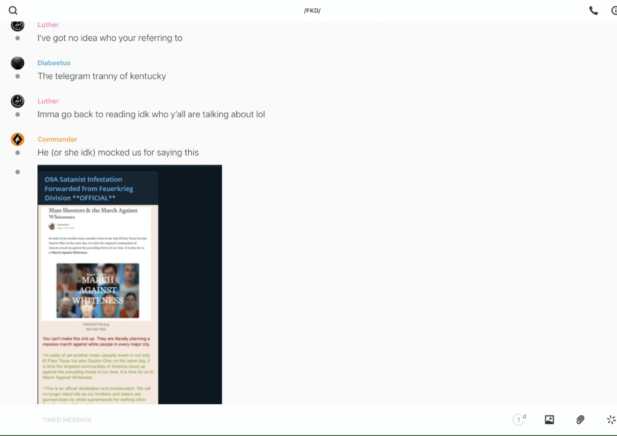Open Diabeetus's dark round avatar
The image size is (617, 436).
17,63
